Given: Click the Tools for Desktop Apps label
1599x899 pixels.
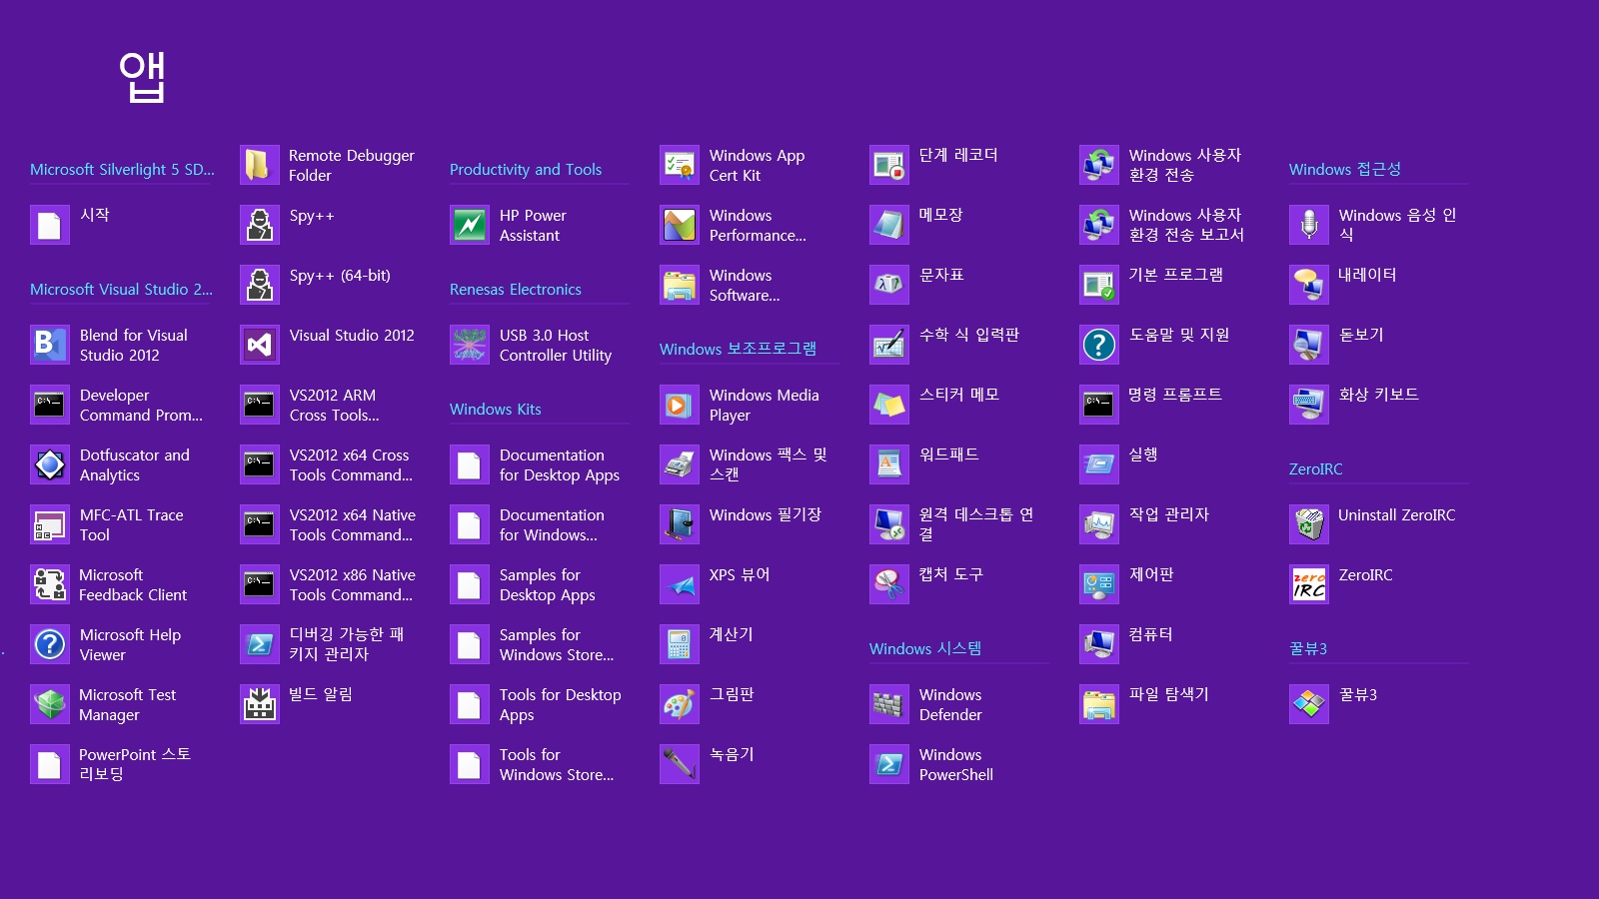Looking at the screenshot, I should 561,705.
